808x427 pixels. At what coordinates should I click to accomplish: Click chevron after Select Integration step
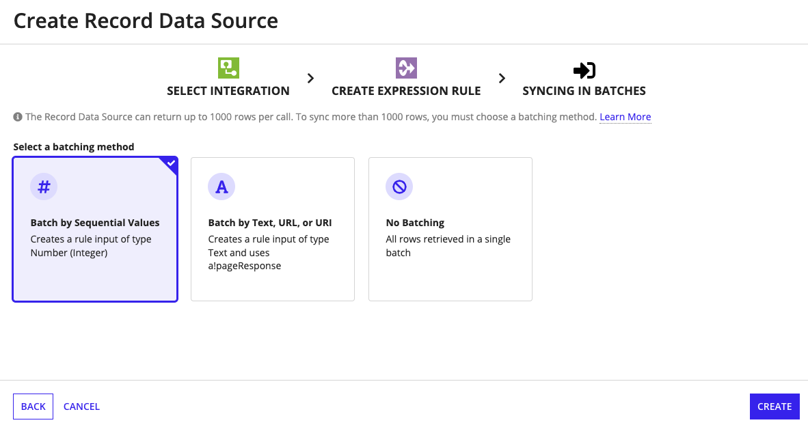310,79
